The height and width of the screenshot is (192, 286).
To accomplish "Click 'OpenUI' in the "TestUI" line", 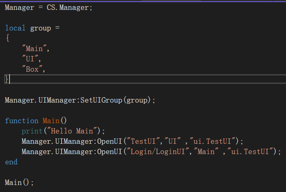I will click(x=109, y=141).
